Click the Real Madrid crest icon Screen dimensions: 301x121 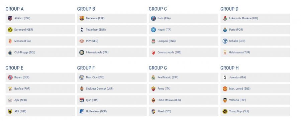pyautogui.click(x=153, y=77)
